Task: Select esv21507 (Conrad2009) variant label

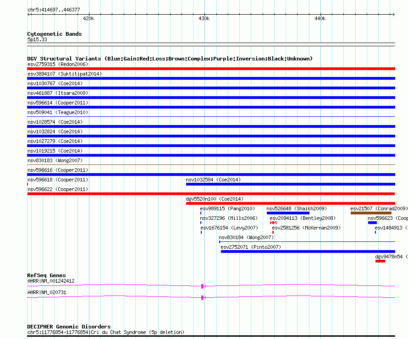Action: coord(379,208)
